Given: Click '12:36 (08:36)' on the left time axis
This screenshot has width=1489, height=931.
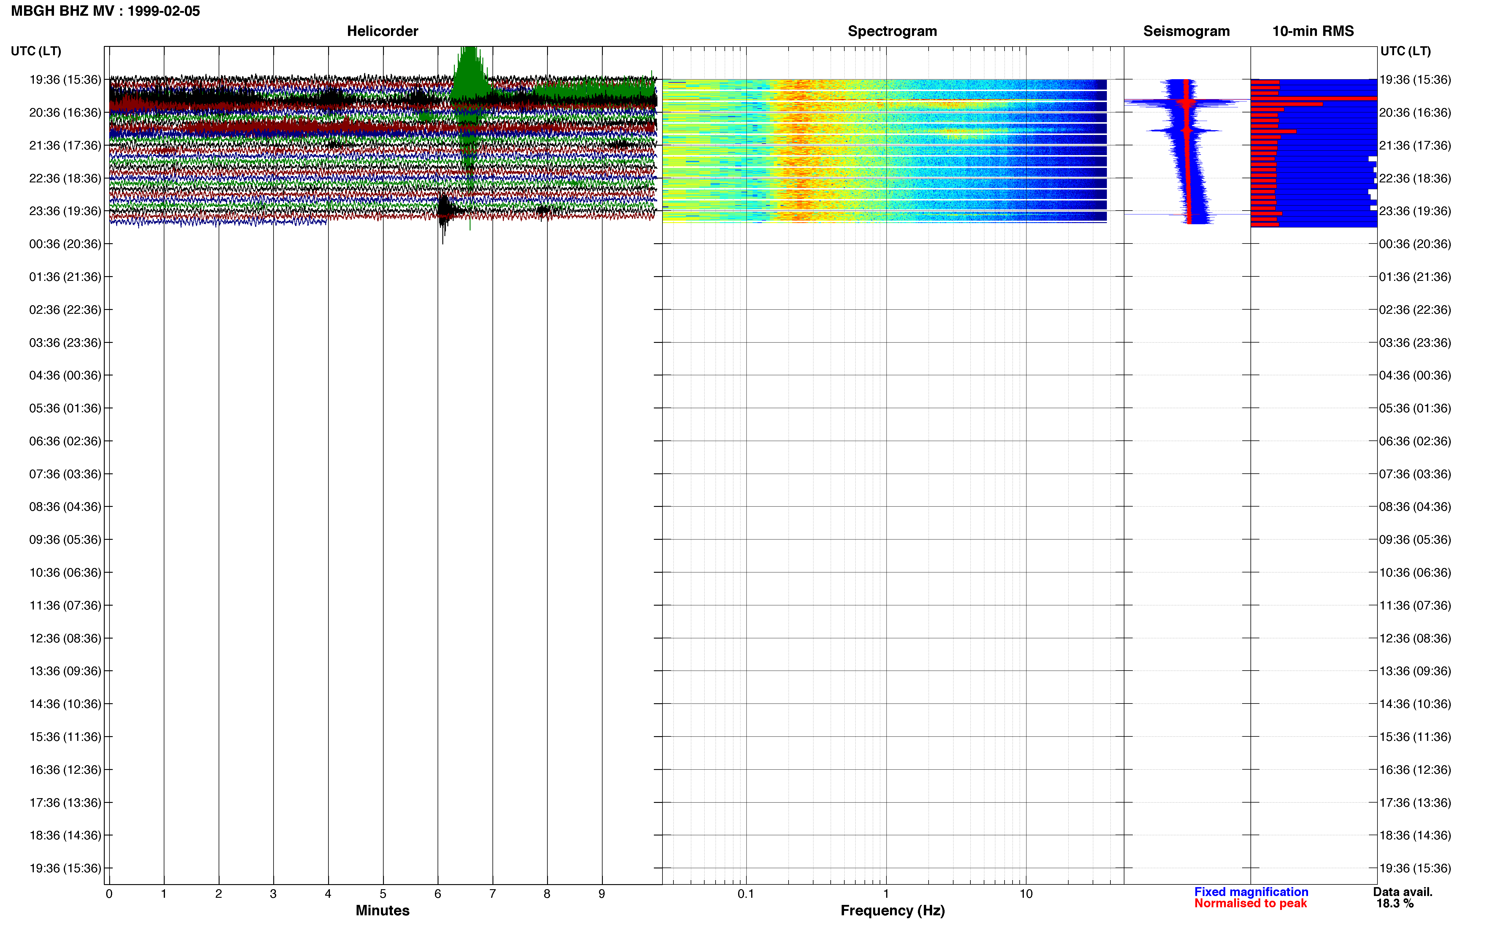Looking at the screenshot, I should point(65,638).
